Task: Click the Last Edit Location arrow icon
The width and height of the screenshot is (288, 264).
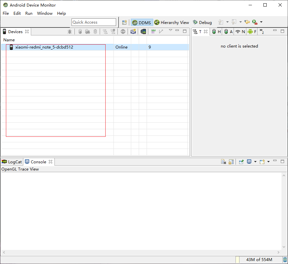Action: (x=247, y=22)
